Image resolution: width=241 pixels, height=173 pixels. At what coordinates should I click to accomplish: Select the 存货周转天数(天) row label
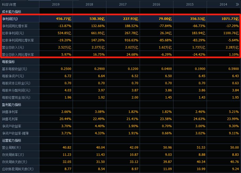click(x=15, y=162)
